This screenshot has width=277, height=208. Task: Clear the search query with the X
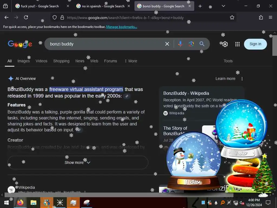point(167,44)
